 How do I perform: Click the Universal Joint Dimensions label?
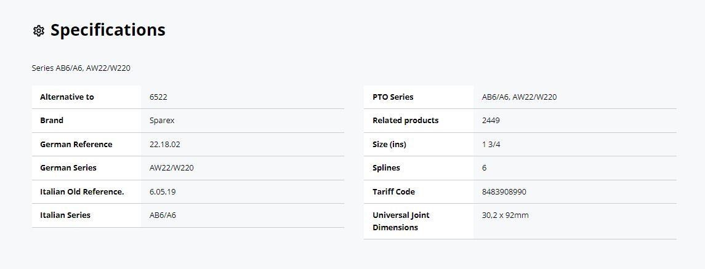pos(401,221)
